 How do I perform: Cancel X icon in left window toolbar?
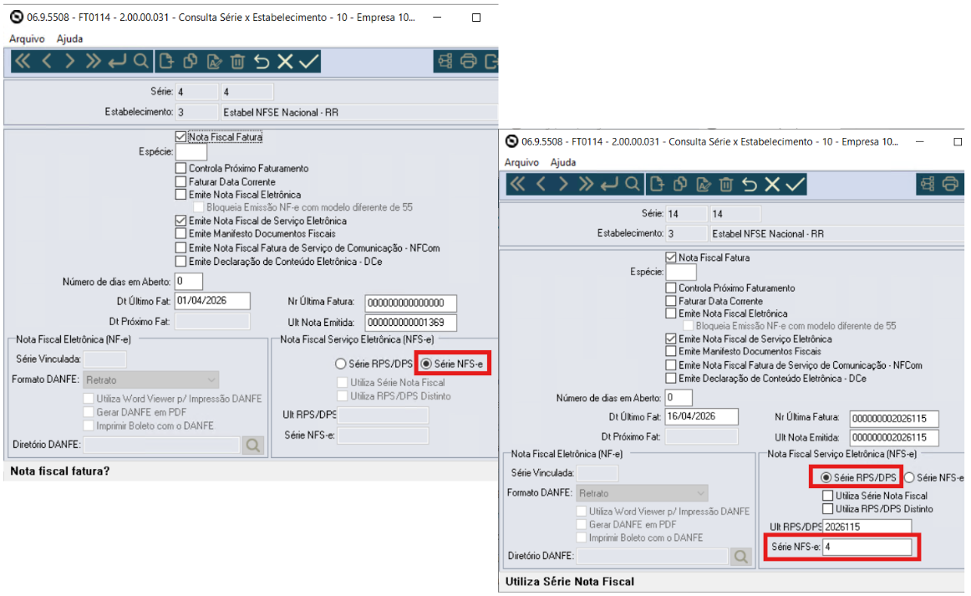point(285,61)
